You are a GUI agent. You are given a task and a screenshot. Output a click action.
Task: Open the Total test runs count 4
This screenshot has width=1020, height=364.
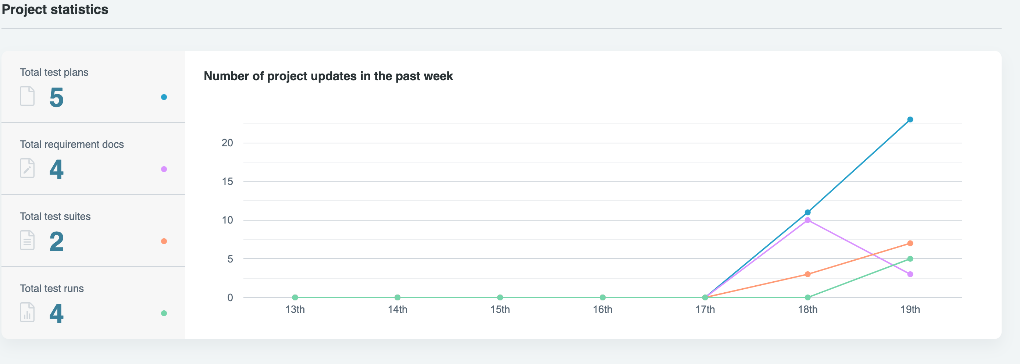pos(57,314)
